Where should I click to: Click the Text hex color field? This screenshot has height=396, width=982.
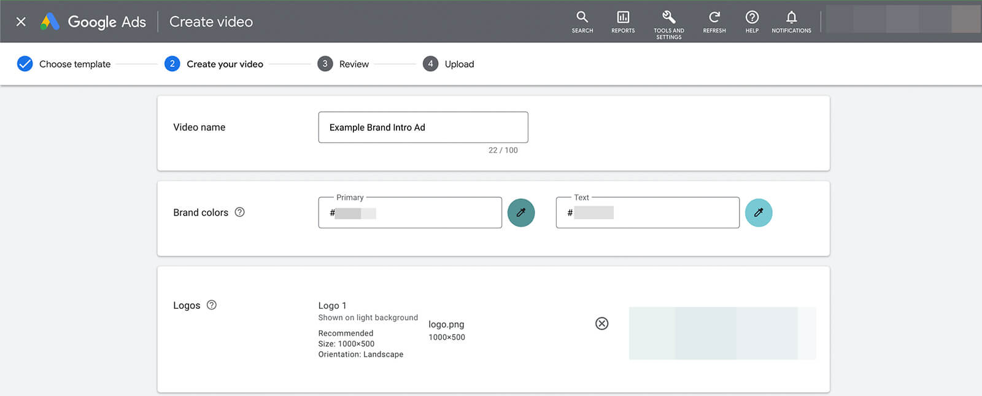pyautogui.click(x=648, y=212)
